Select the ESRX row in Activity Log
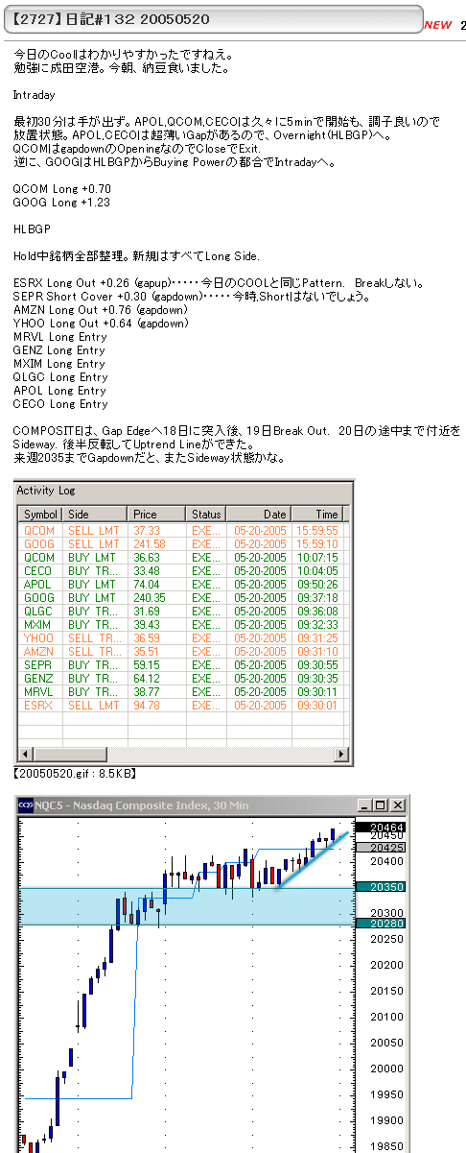The height and width of the screenshot is (1153, 466). (185, 705)
